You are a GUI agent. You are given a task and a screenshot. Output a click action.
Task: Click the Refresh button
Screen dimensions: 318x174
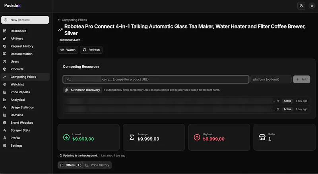click(x=91, y=50)
